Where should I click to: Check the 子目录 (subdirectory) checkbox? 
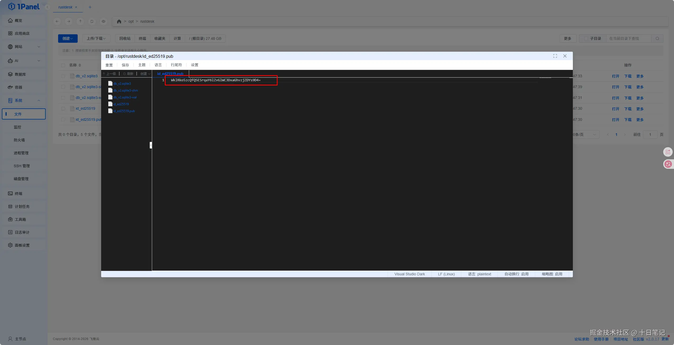(x=586, y=39)
